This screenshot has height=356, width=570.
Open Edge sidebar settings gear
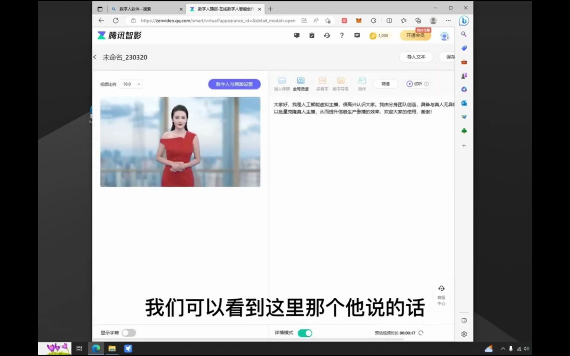click(x=464, y=334)
